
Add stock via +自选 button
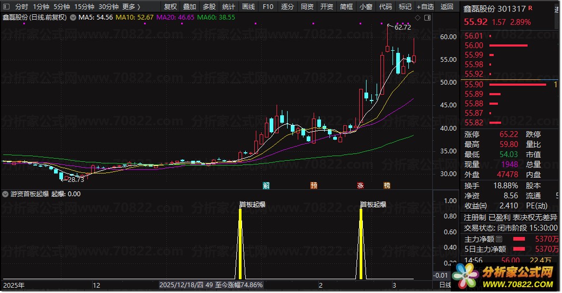[x=425, y=6]
